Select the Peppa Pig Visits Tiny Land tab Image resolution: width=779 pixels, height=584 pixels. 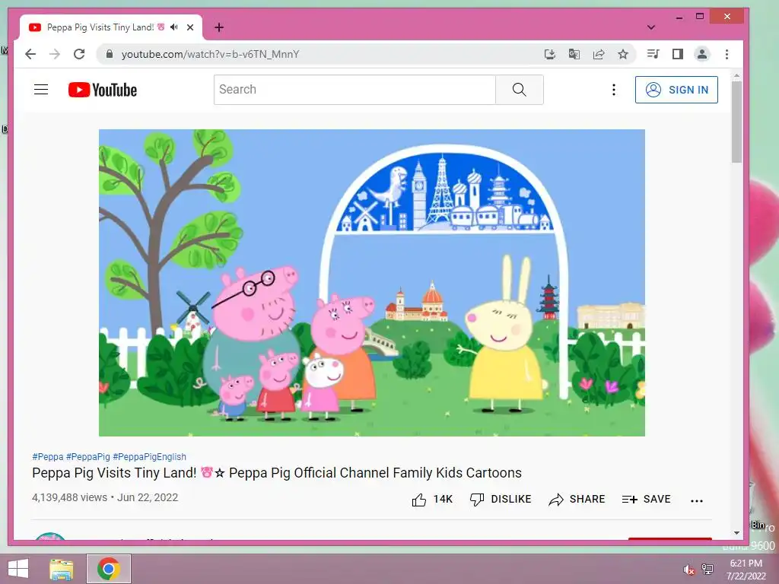pyautogui.click(x=111, y=27)
